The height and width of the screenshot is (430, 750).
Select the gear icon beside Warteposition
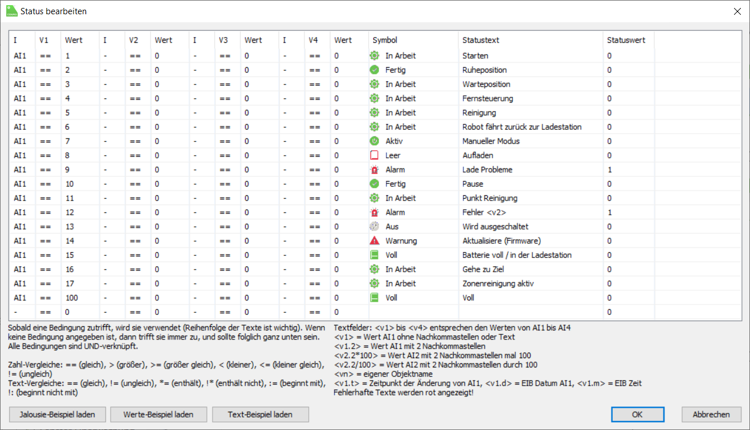374,84
